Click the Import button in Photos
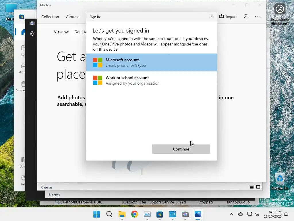Image resolution: width=294 pixels, height=221 pixels. (x=228, y=16)
